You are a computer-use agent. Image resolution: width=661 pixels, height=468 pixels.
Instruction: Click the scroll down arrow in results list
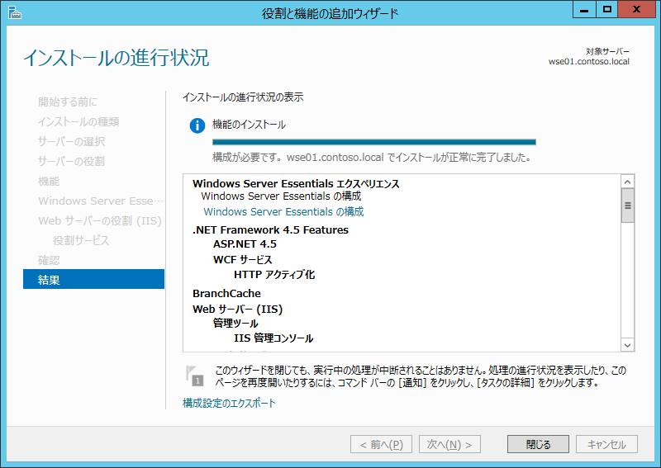point(627,345)
